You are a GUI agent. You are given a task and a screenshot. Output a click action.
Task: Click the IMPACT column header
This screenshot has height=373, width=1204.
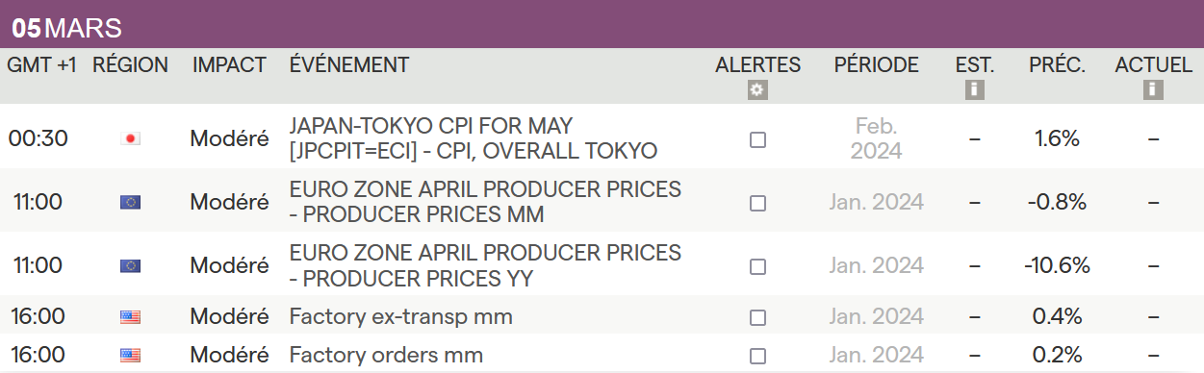click(x=229, y=65)
